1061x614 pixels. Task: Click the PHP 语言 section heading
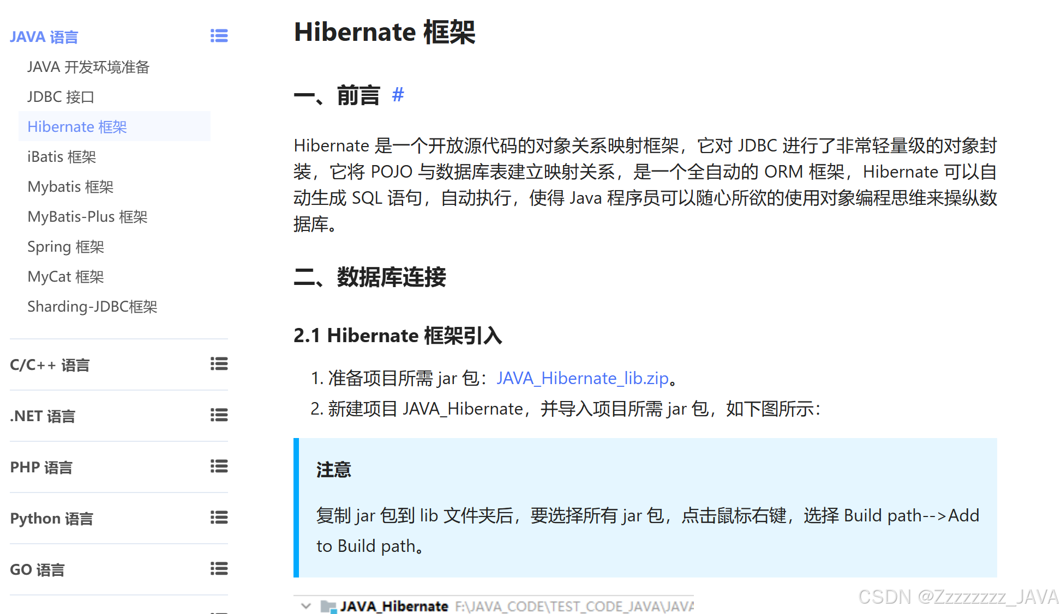tap(41, 467)
